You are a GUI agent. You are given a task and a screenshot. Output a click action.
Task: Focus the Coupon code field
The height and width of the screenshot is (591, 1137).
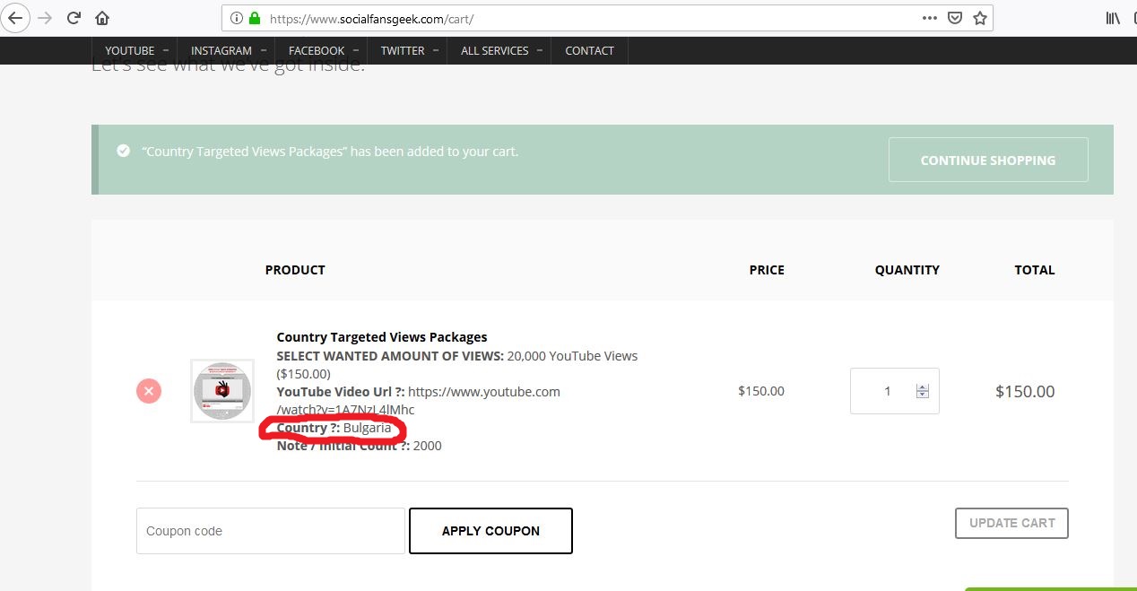(271, 531)
